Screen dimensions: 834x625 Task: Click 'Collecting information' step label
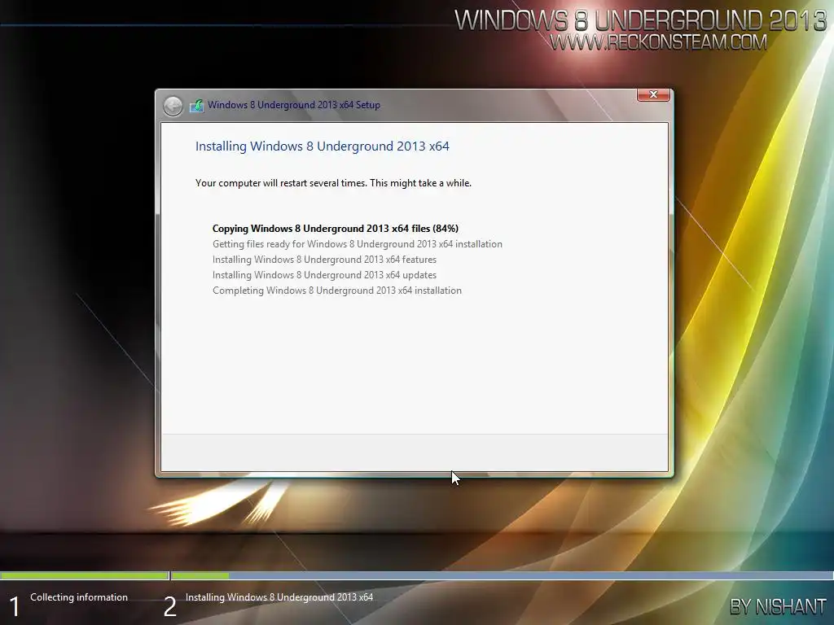tap(79, 597)
